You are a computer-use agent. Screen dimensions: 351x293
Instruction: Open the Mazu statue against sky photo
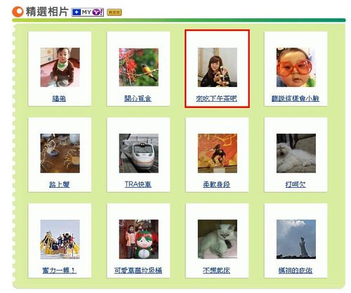[296, 239]
